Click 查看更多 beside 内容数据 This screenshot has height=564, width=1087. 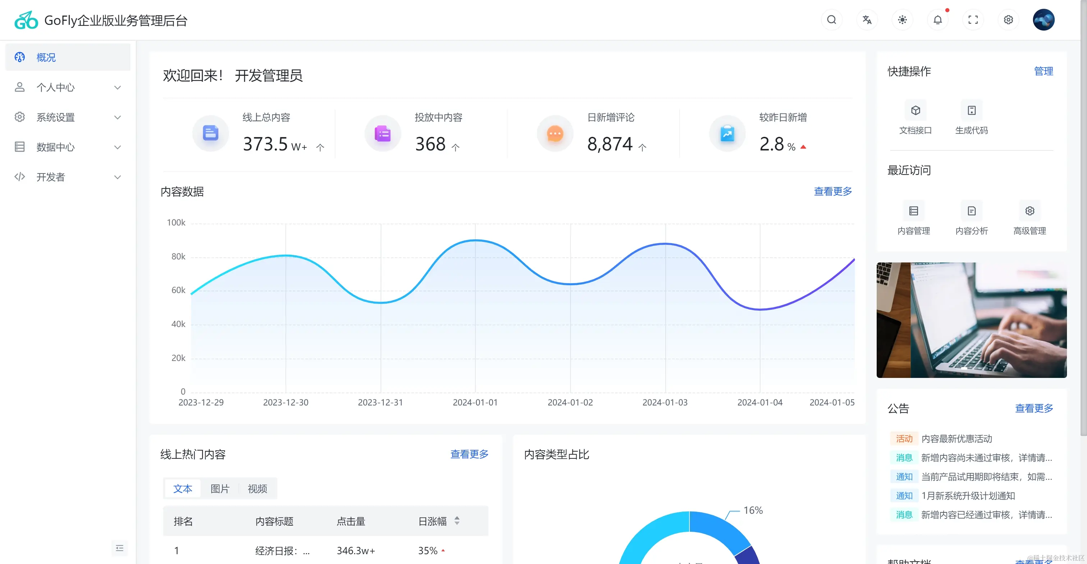pyautogui.click(x=833, y=191)
